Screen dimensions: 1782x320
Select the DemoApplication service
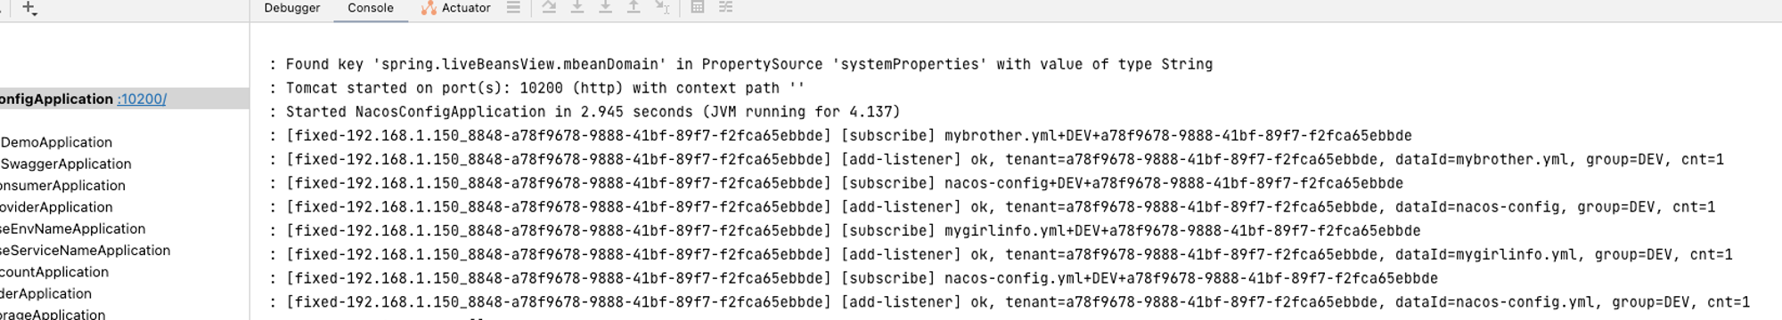(x=56, y=142)
